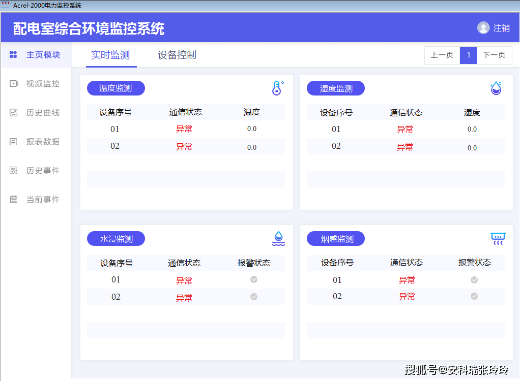The image size is (520, 381).
Task: Click the current events calendar icon
Action: [14, 200]
